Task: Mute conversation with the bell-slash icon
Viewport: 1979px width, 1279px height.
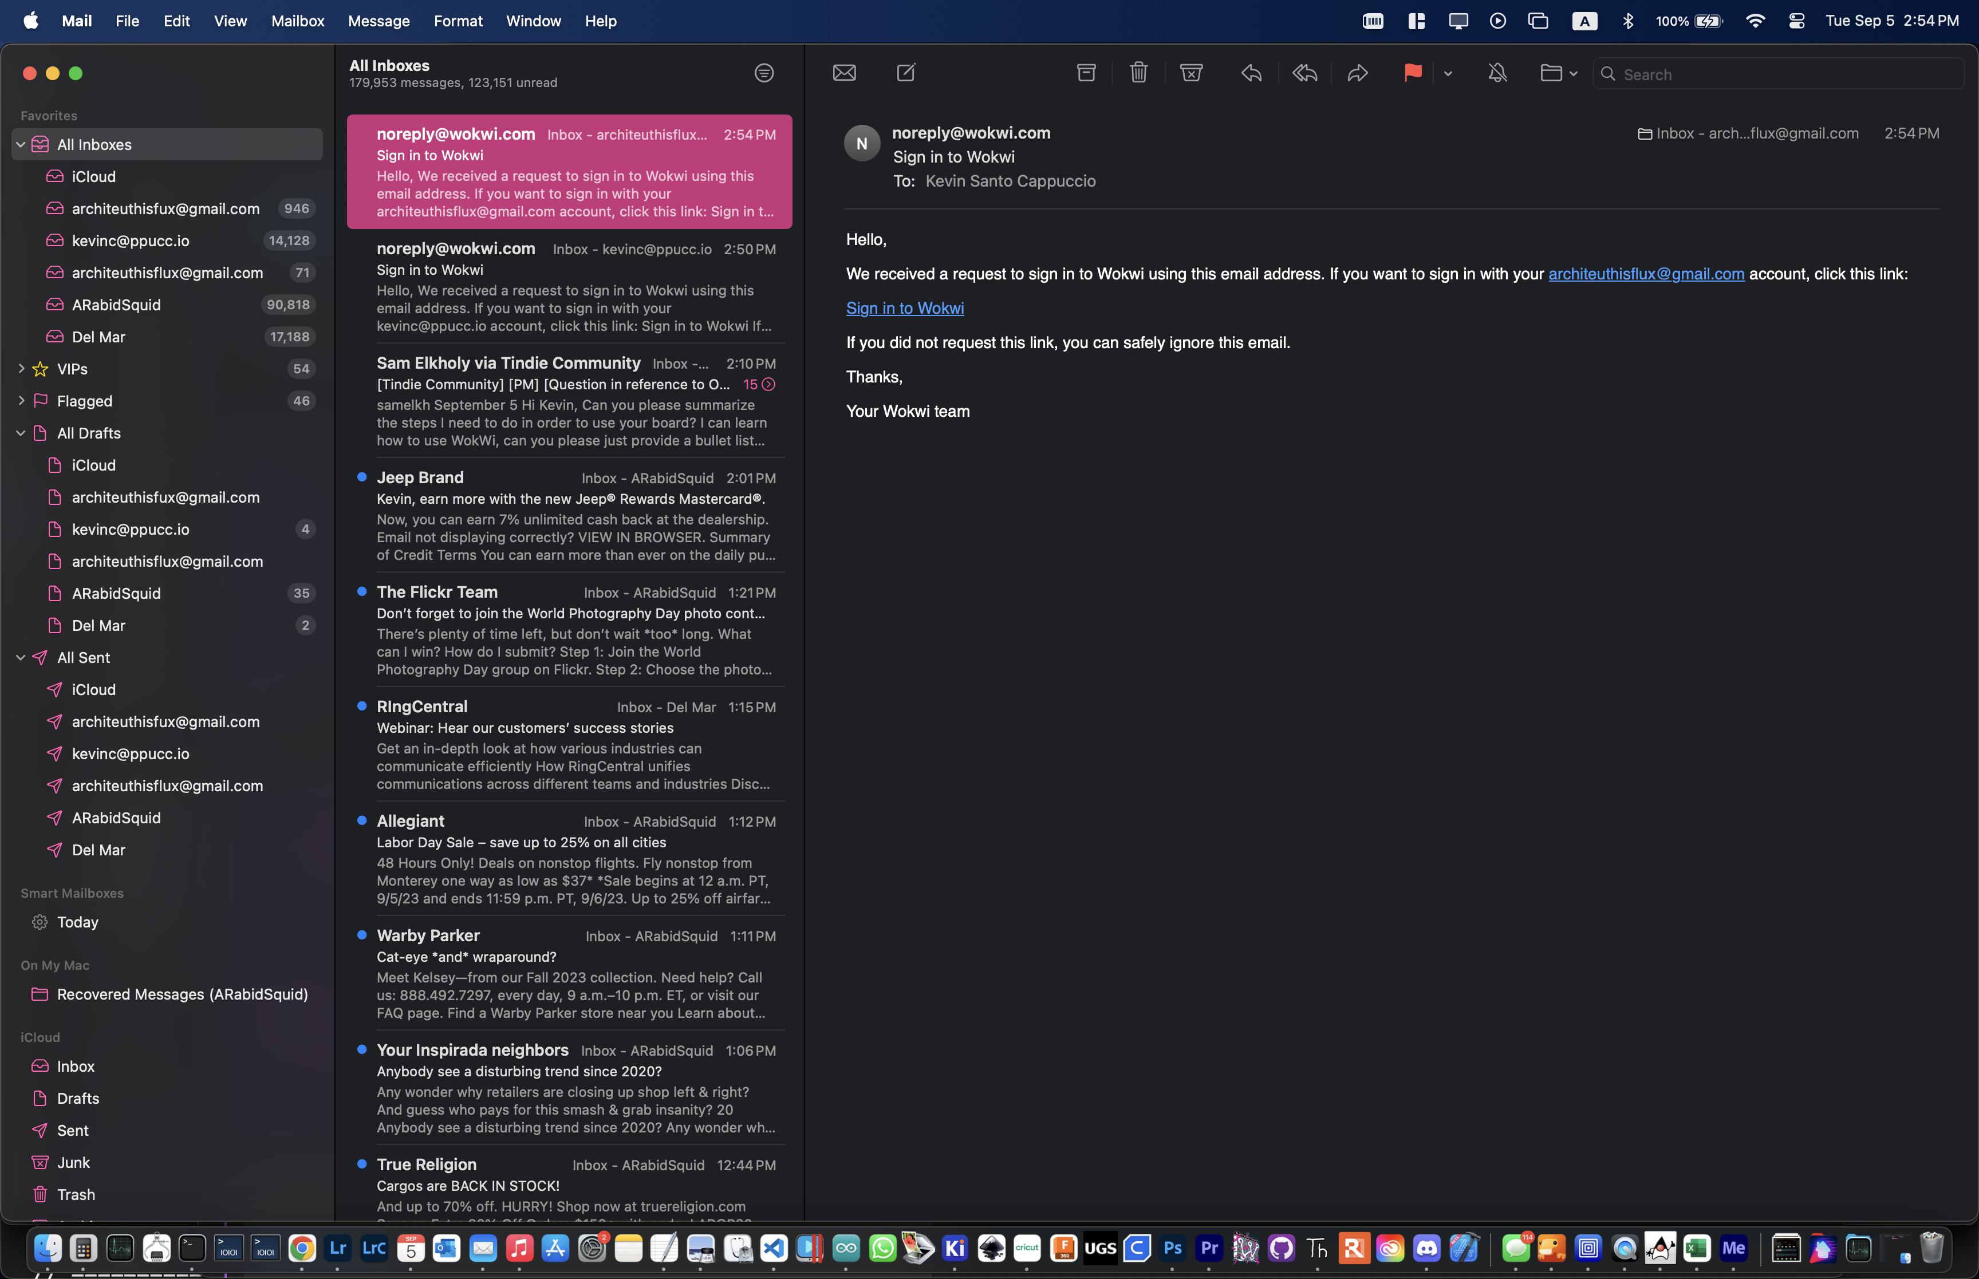Action: click(1497, 73)
